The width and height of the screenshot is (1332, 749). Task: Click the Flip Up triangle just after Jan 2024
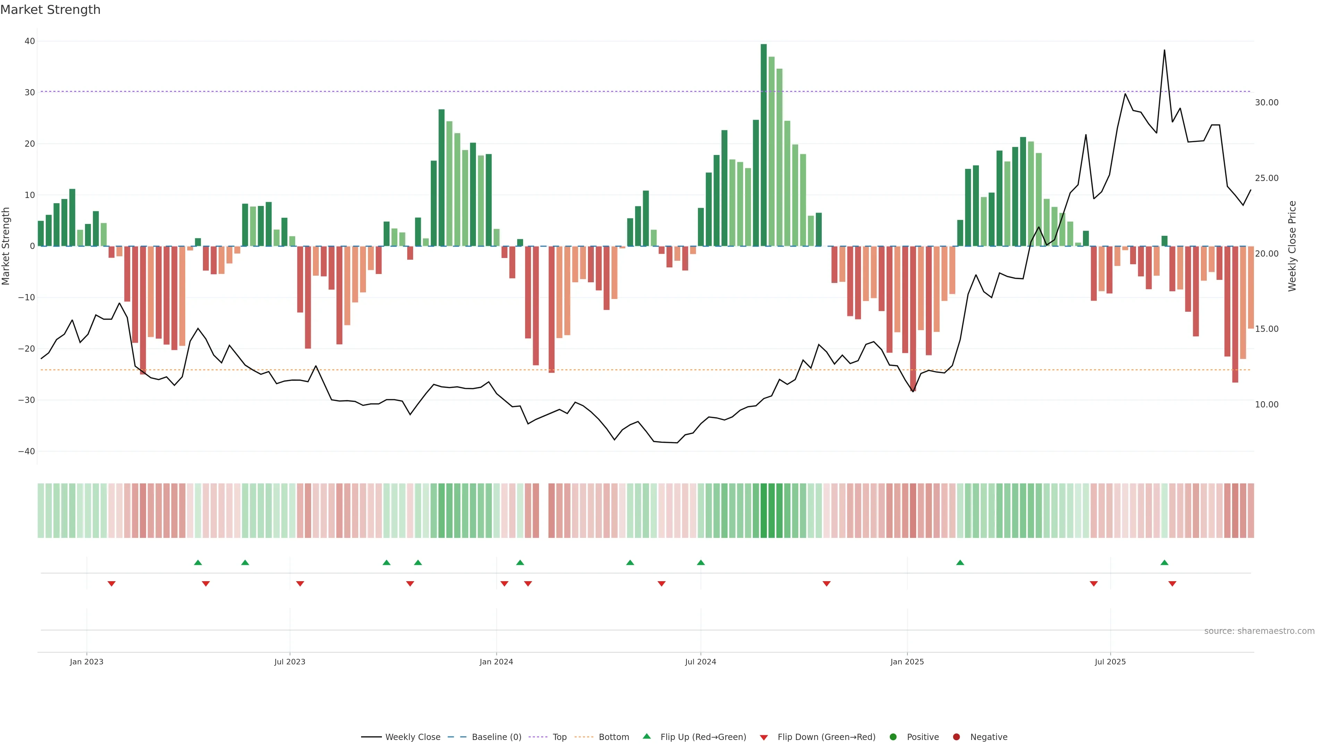click(x=520, y=562)
